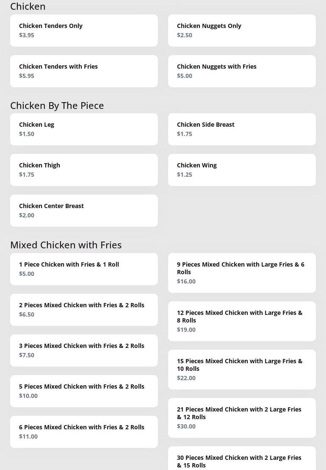Screen dimensions: 326x470
Task: Add Chicken Nuggets with Fries
Action: click(x=242, y=71)
